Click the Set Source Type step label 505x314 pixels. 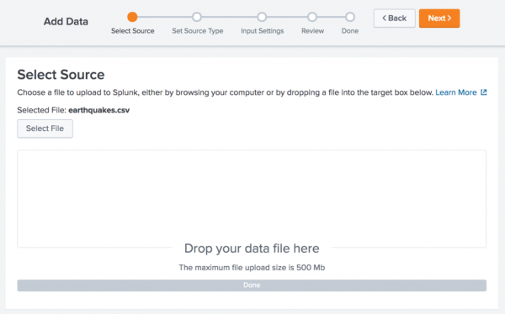(x=198, y=31)
